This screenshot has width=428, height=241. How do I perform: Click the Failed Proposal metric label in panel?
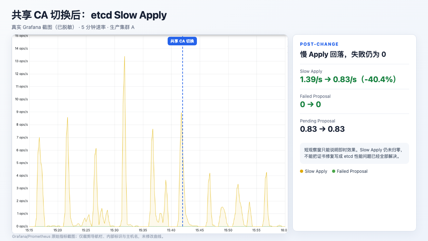tap(315, 96)
